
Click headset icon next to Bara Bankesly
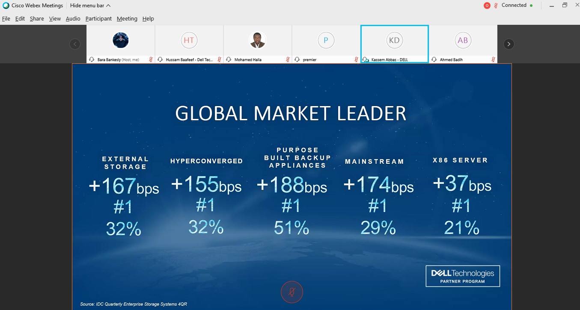click(92, 59)
